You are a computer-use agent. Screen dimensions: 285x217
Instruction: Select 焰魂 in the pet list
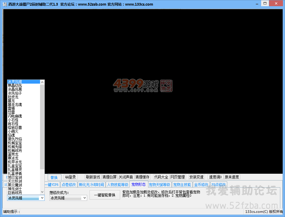(24, 135)
